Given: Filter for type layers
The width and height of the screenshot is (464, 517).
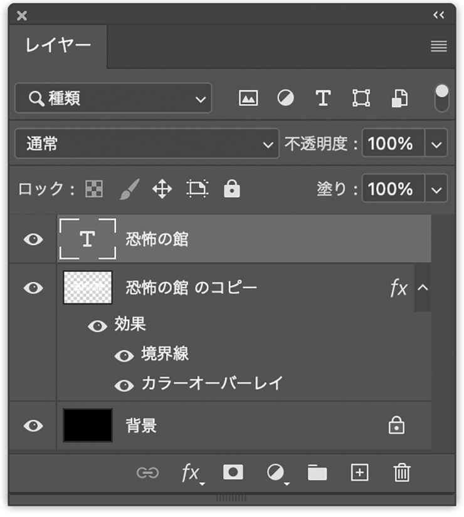Looking at the screenshot, I should coord(322,98).
